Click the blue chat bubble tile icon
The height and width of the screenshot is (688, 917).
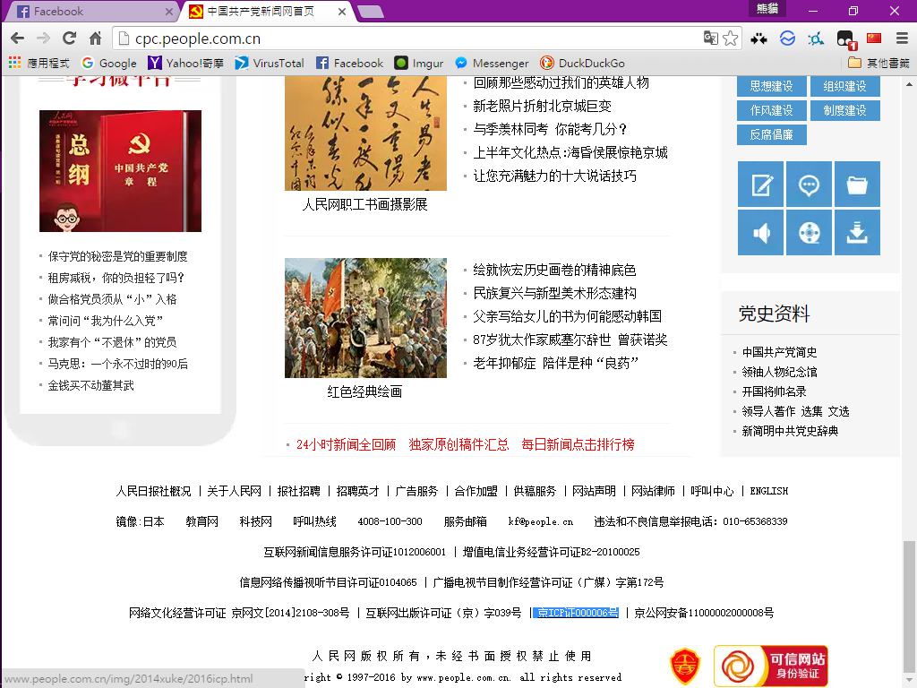[x=809, y=185]
